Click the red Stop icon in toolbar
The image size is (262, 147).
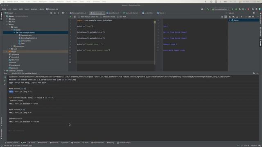(248, 9)
